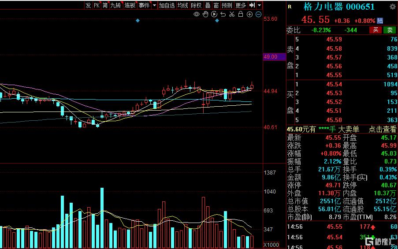Screen dimensions: 398x249
Task: Click the undo arrow icon
Action: coord(223,14)
